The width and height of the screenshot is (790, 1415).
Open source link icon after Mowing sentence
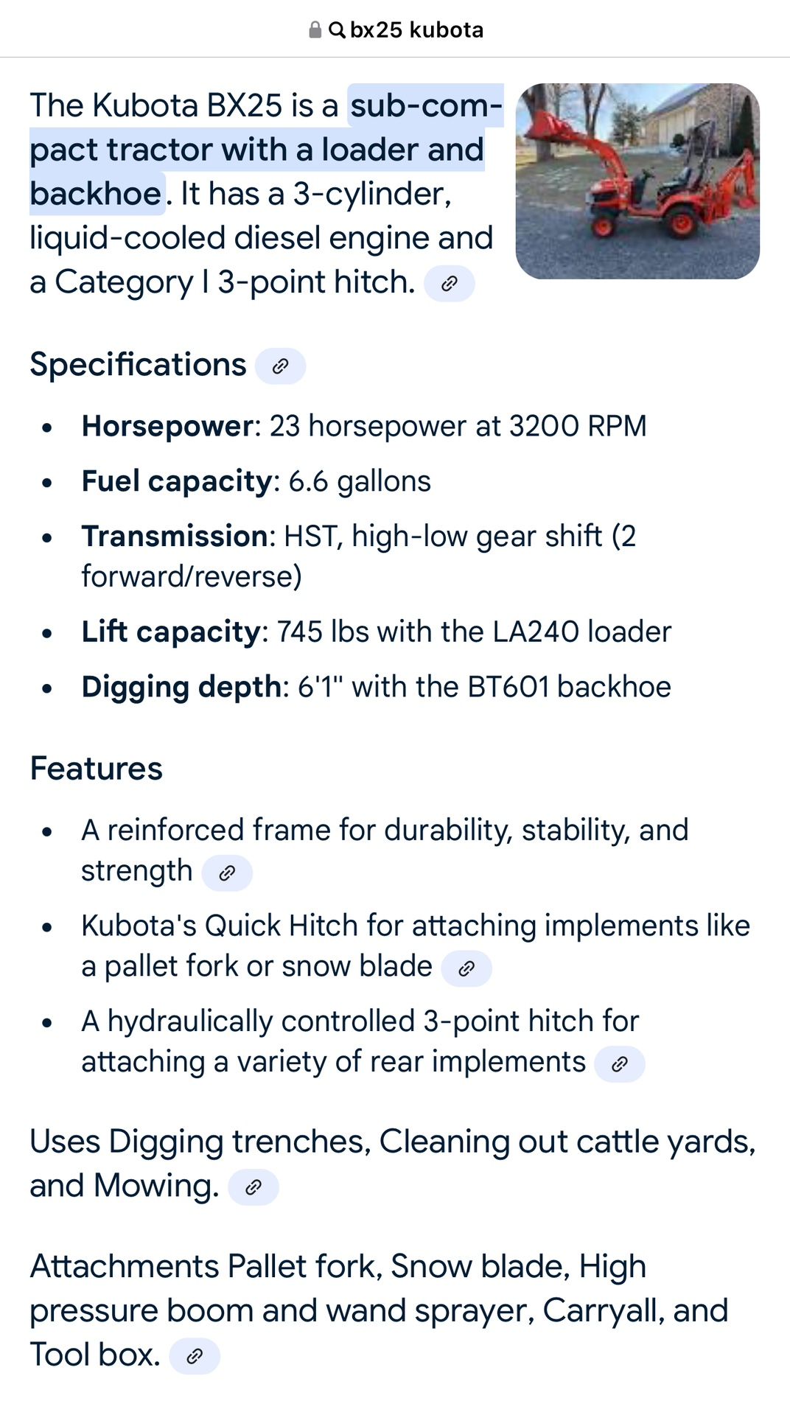(x=254, y=1187)
